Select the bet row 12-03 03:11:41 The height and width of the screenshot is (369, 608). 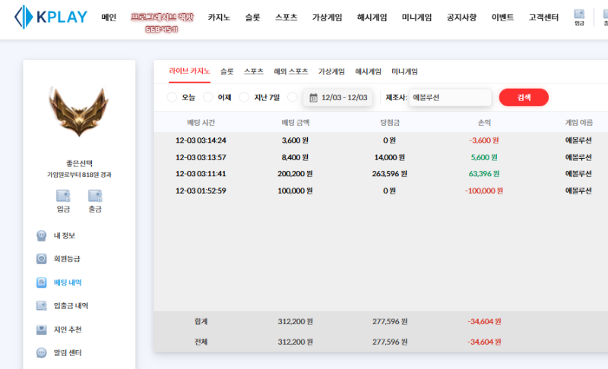point(381,173)
